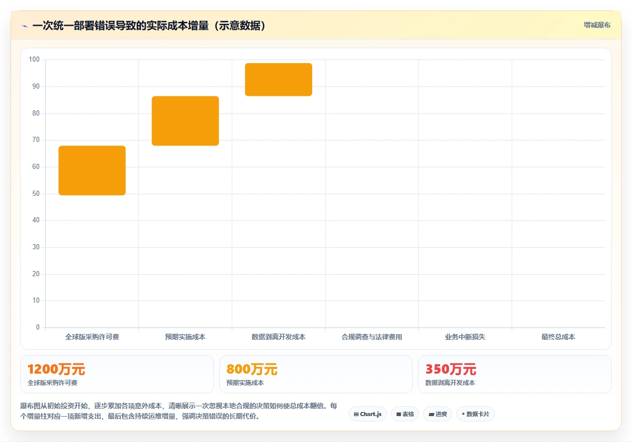Click the 增减瀑布 label in header

pyautogui.click(x=597, y=25)
